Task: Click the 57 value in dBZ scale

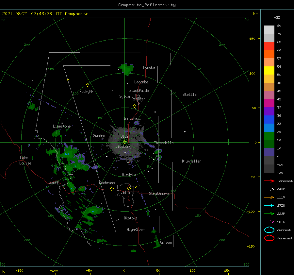Action: [279, 59]
